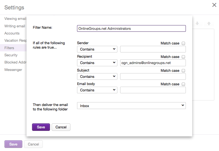Expand the Recipient Contains dropdown
The height and width of the screenshot is (151, 219).
click(x=97, y=63)
